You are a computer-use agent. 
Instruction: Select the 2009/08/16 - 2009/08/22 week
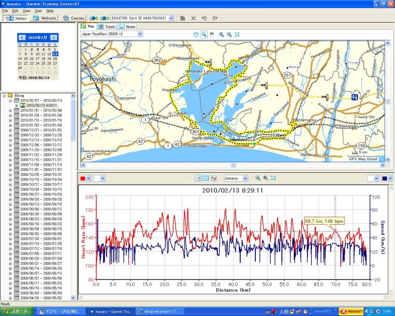click(x=41, y=224)
